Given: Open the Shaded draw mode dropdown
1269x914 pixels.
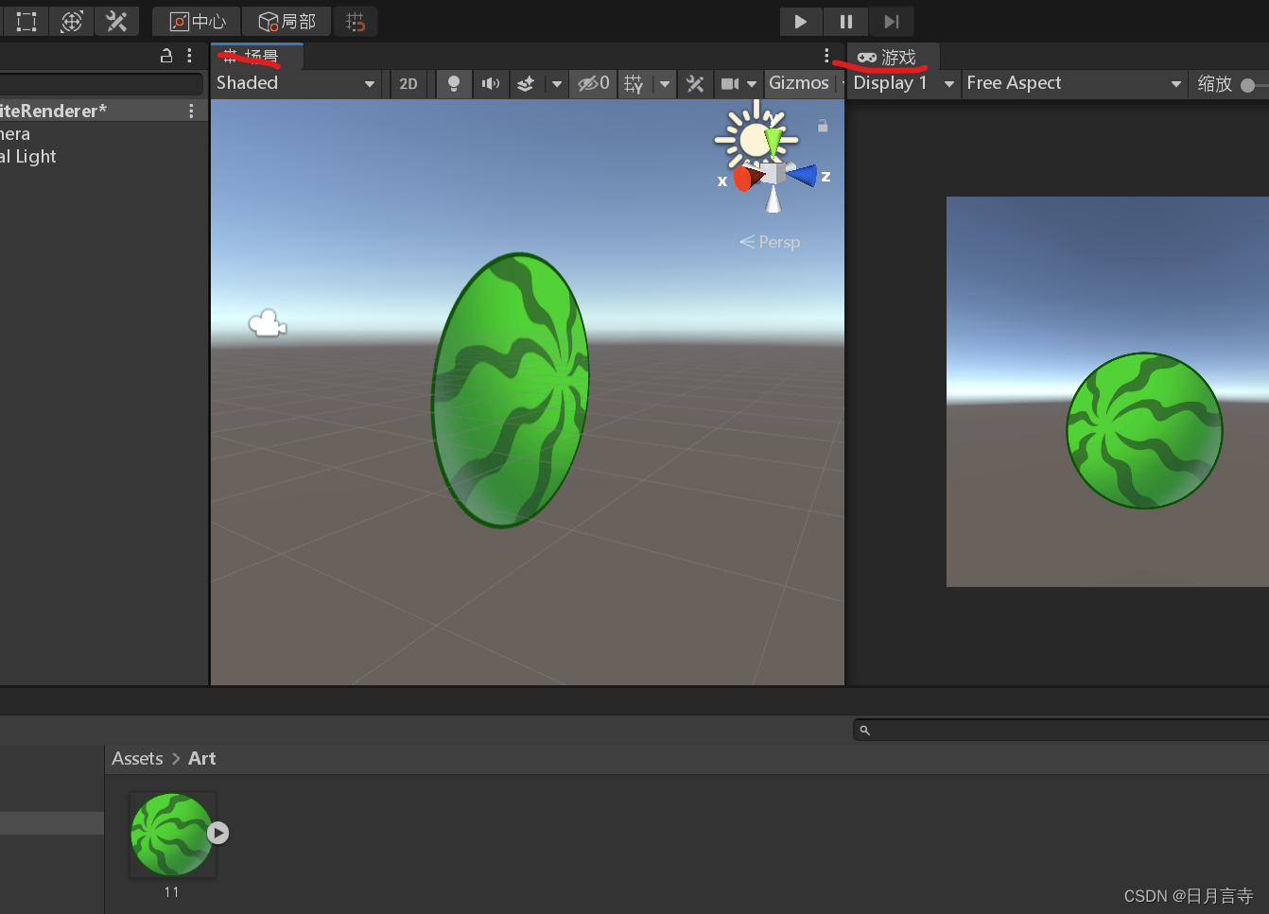Looking at the screenshot, I should pos(293,83).
